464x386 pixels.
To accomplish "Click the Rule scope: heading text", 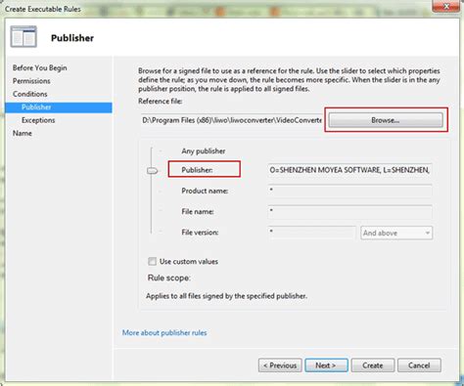I will pos(169,278).
